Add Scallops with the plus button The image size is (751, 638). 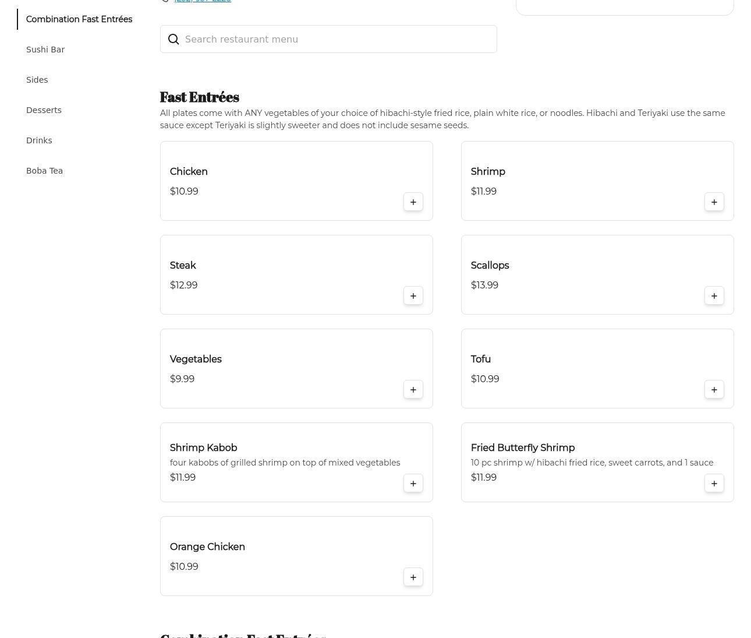[x=714, y=296]
